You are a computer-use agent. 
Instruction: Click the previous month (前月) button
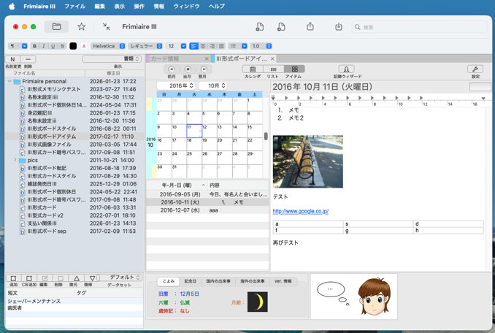coord(172,69)
